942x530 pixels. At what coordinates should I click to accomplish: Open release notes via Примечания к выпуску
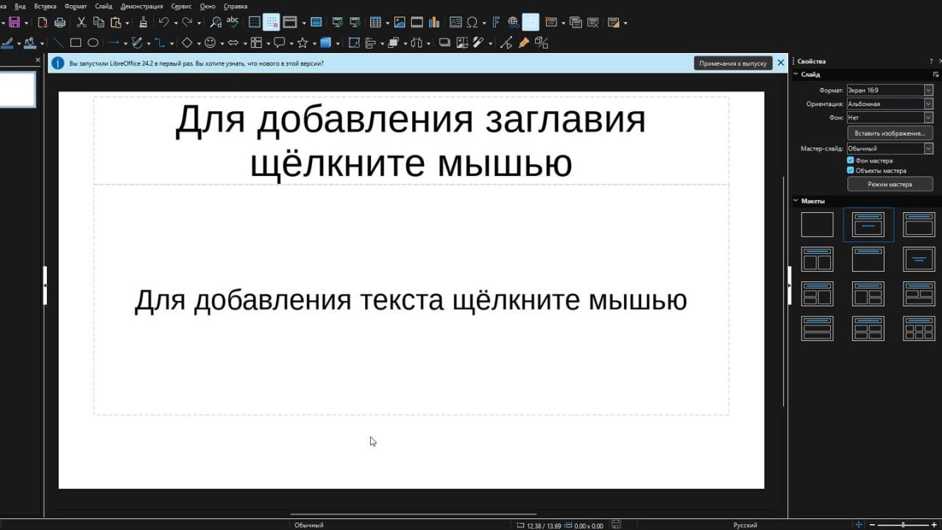[x=732, y=63]
